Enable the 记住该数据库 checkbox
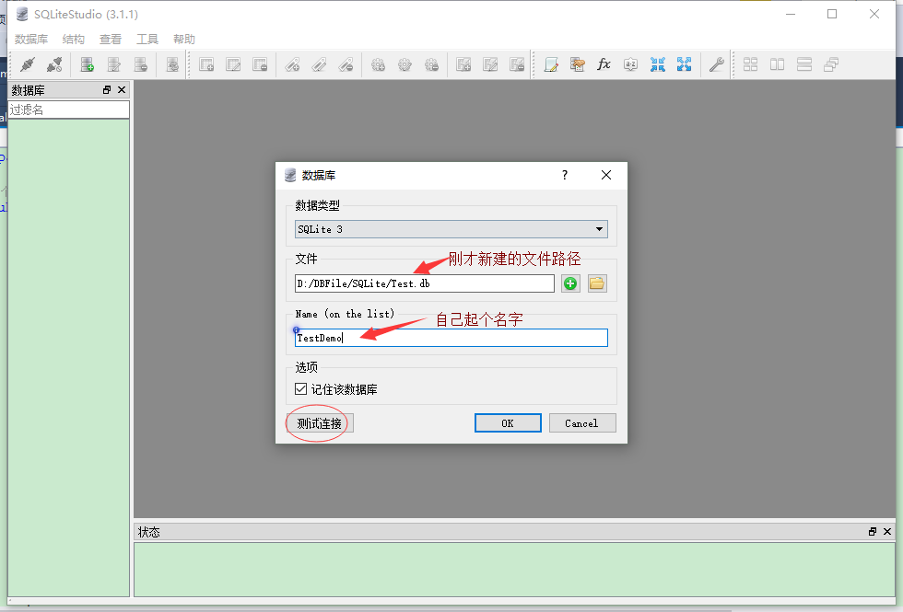This screenshot has height=612, width=903. [300, 387]
